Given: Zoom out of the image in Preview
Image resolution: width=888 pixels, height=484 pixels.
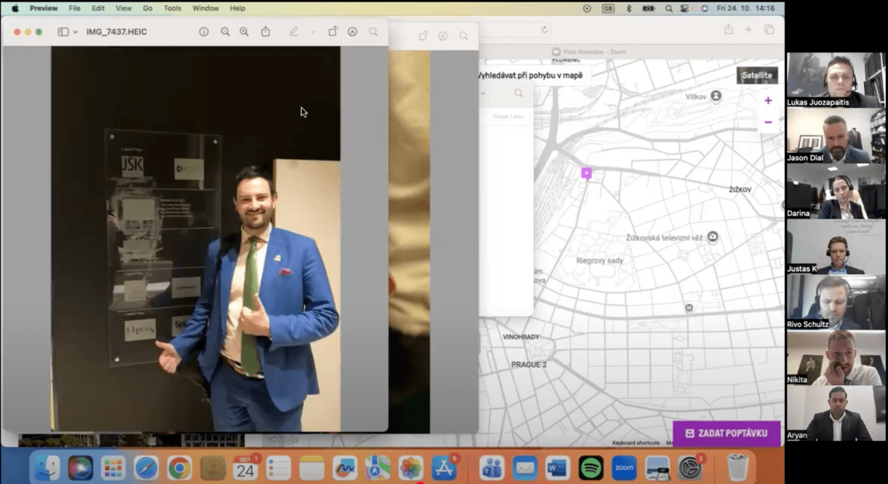Looking at the screenshot, I should click(x=225, y=32).
